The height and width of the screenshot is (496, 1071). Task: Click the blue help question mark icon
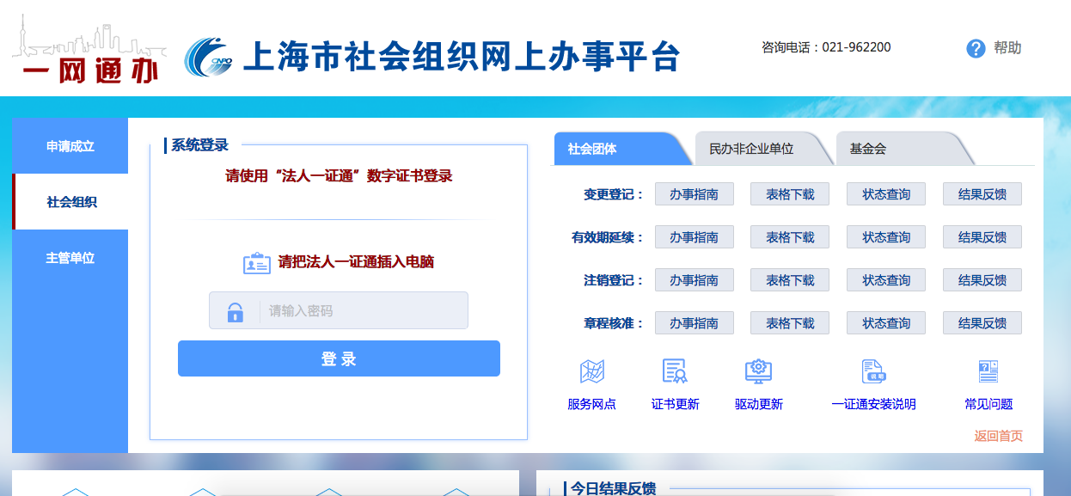[x=976, y=48]
